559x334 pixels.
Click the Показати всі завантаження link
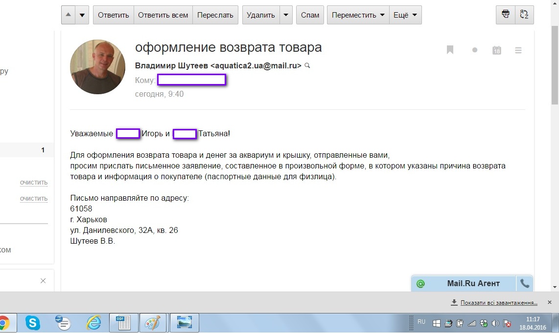pos(498,302)
